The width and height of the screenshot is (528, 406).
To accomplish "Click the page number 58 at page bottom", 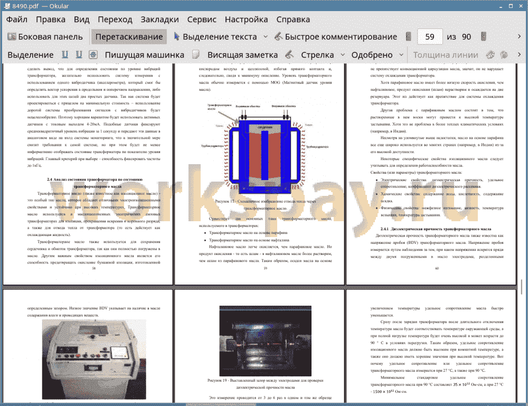I will coord(93,268).
